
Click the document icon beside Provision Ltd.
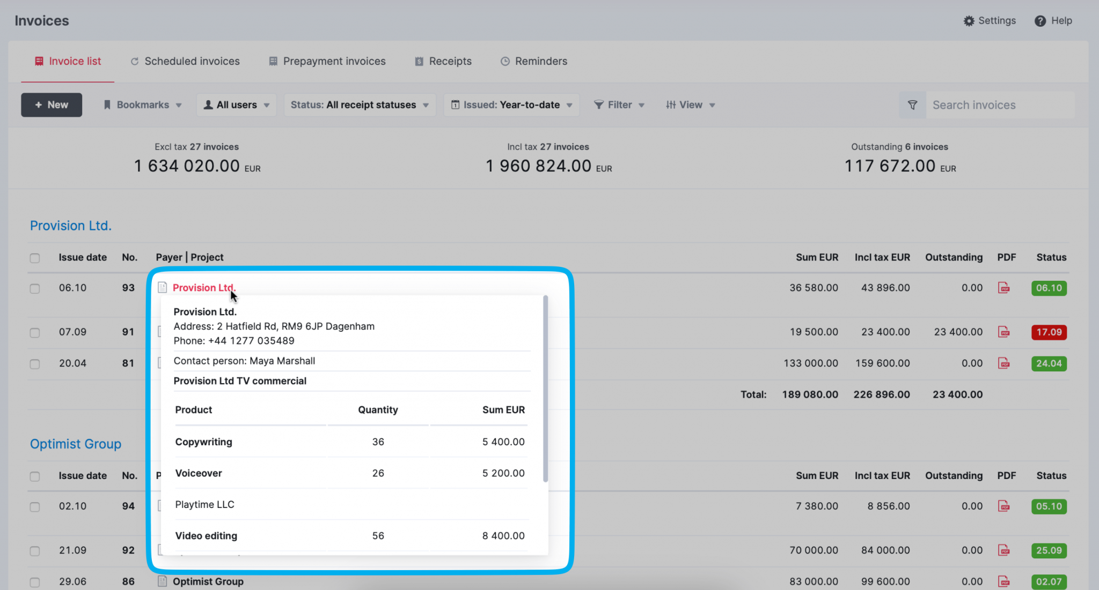click(163, 288)
